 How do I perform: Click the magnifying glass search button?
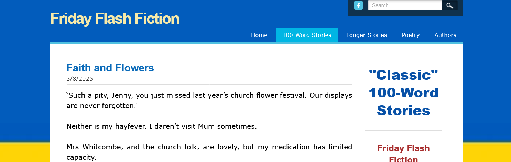coord(450,5)
